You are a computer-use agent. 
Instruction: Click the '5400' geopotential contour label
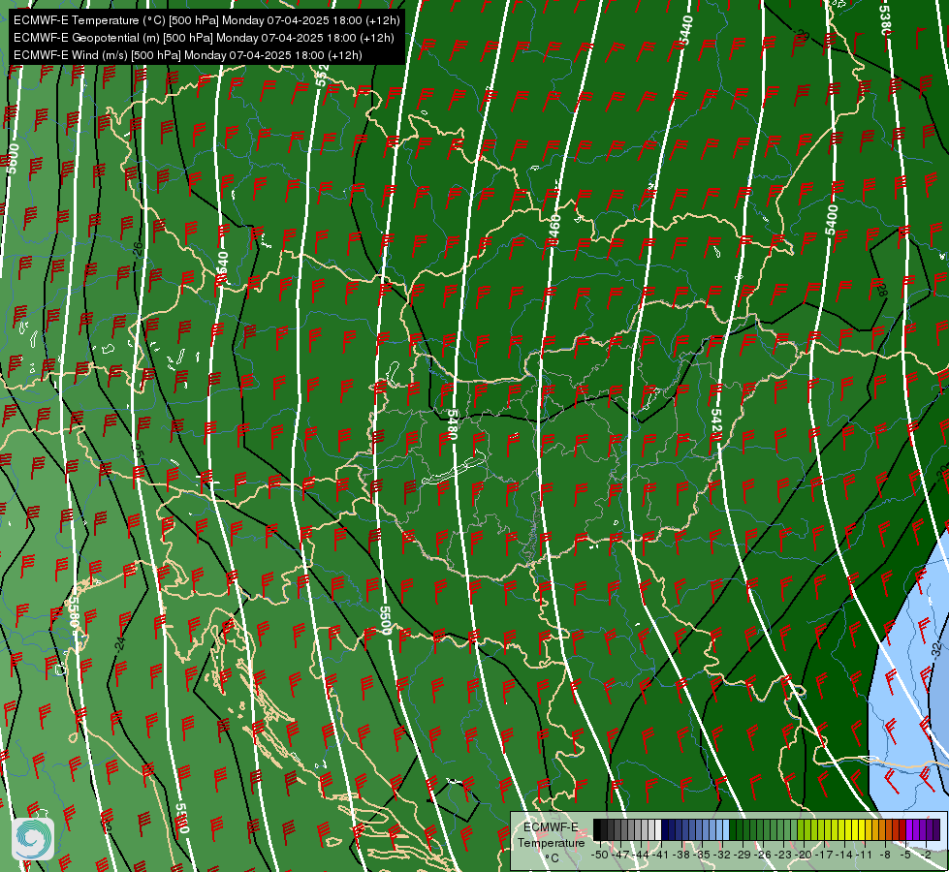point(832,220)
